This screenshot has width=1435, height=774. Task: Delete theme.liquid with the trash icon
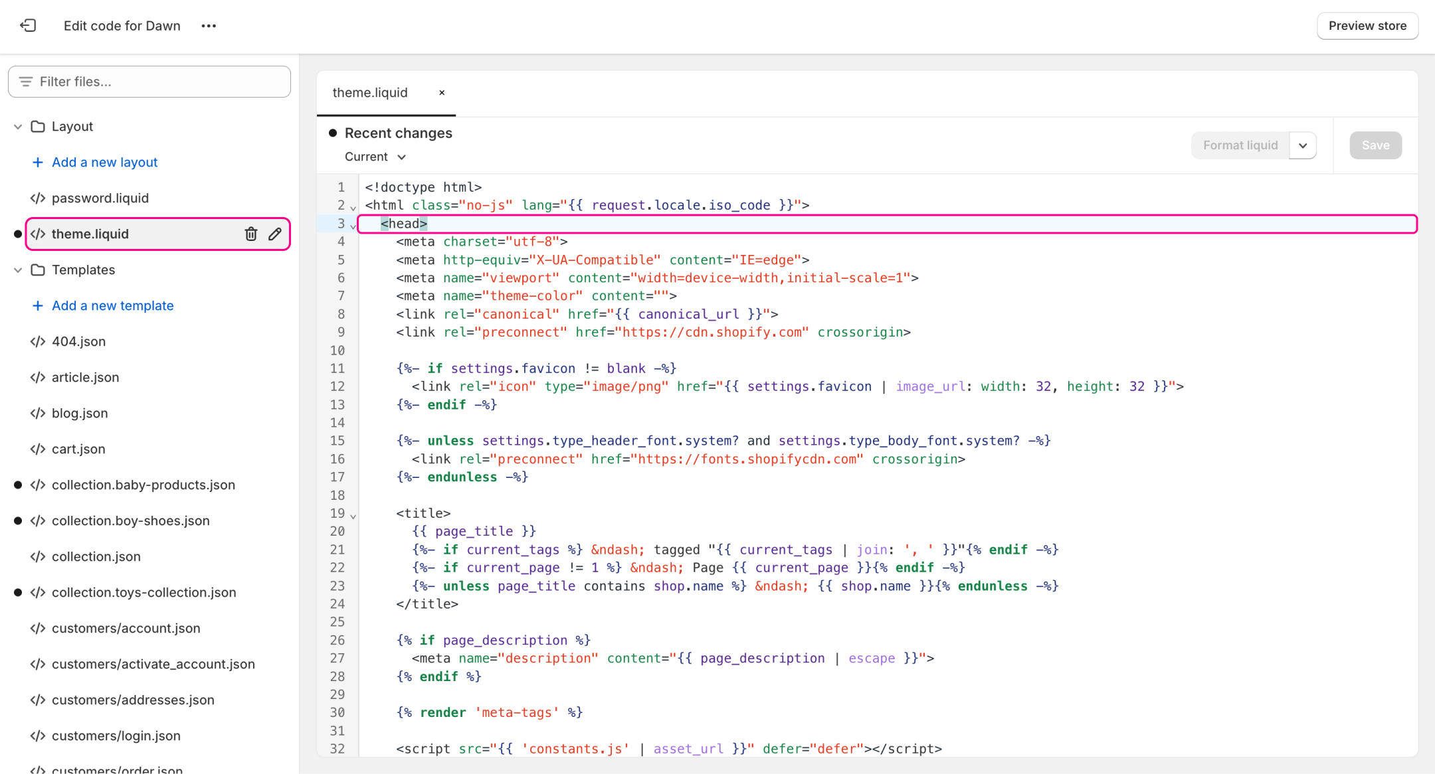coord(250,234)
